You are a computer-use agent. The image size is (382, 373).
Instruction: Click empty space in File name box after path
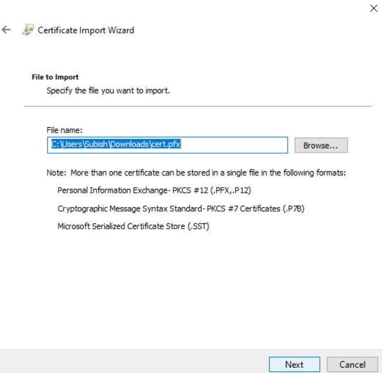(234, 145)
